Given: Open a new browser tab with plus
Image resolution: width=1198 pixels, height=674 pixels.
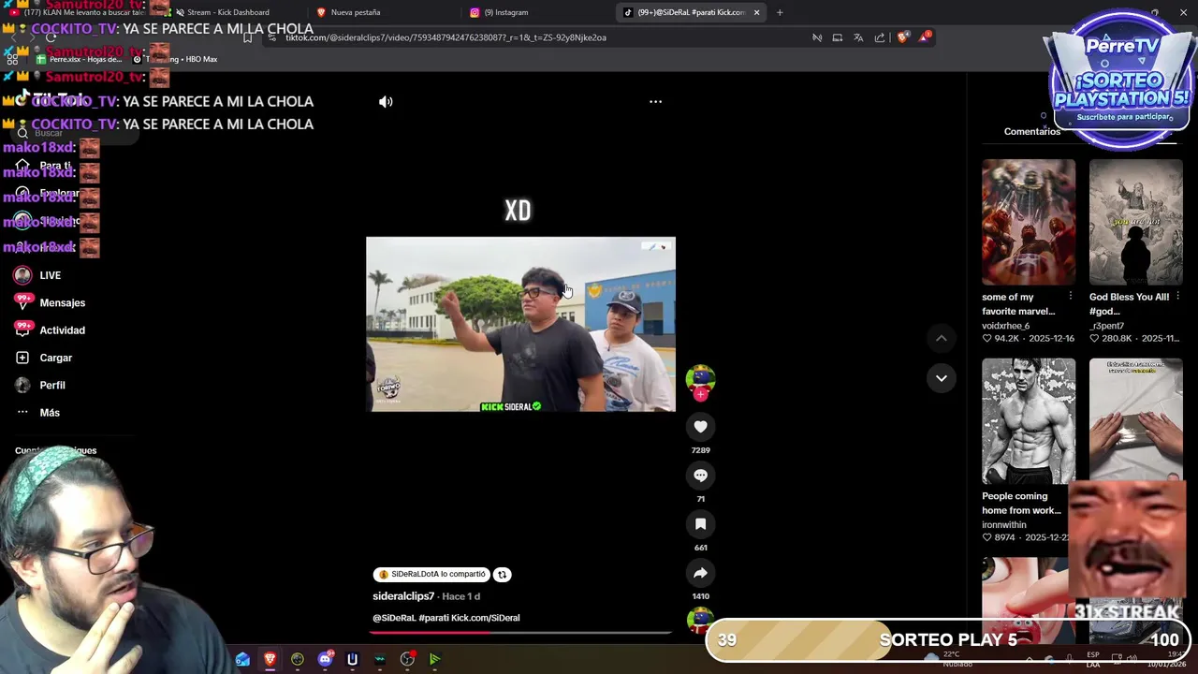Looking at the screenshot, I should (780, 12).
